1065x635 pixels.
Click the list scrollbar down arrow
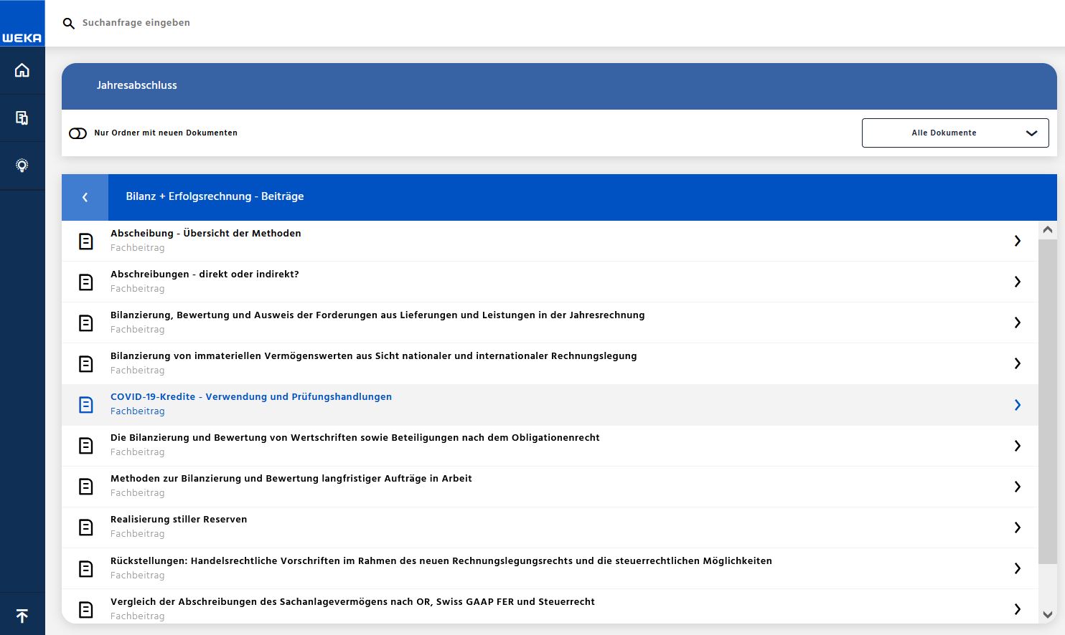(x=1047, y=615)
